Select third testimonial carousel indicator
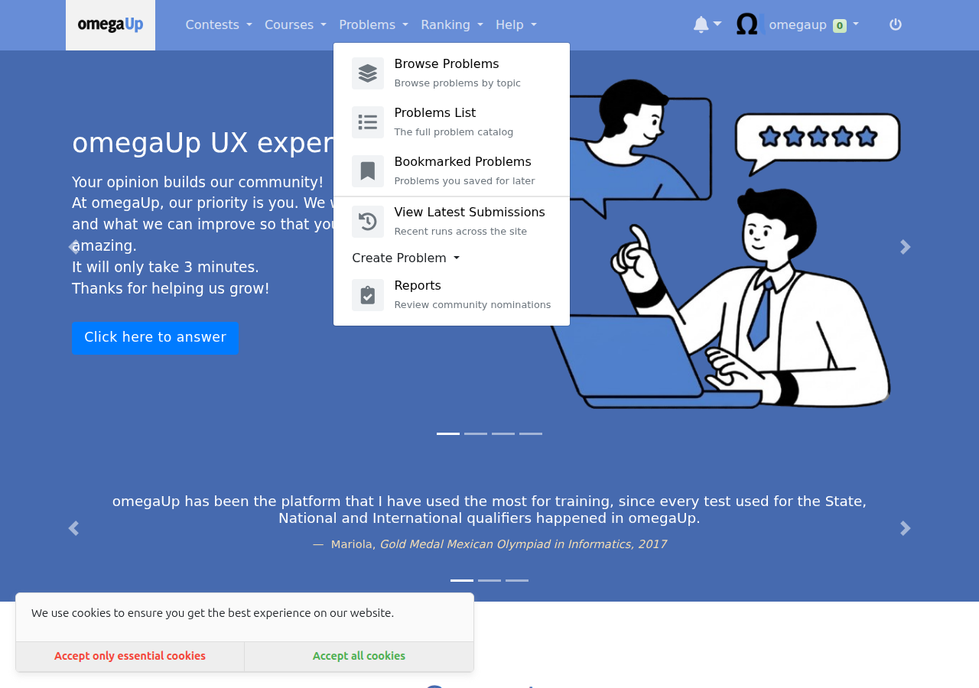 [x=517, y=580]
